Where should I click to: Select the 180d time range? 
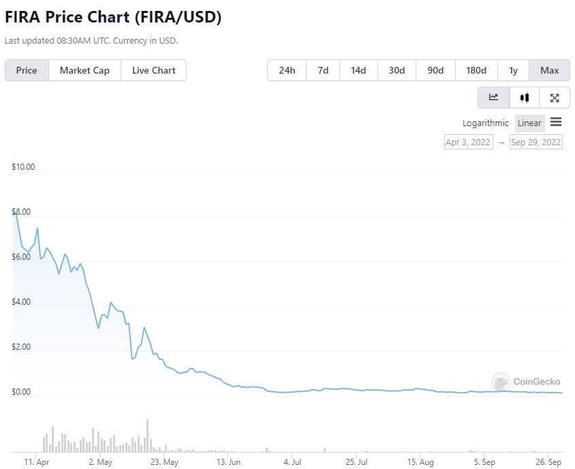click(476, 70)
